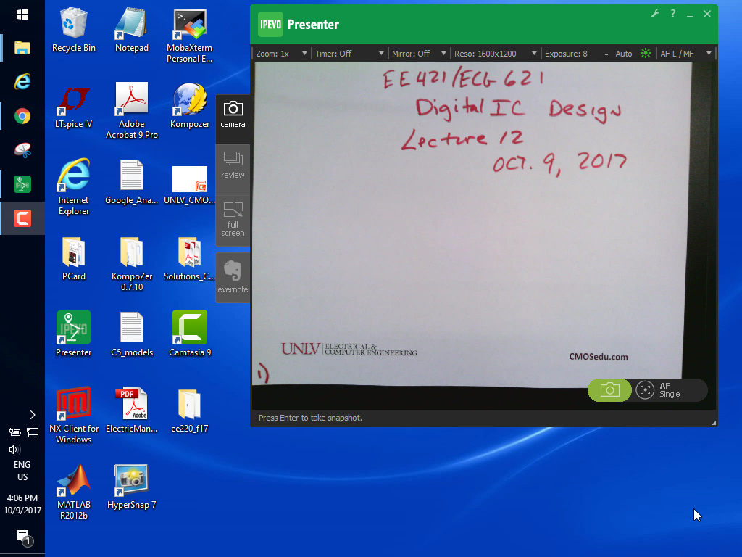Click the Auto exposure button

[624, 54]
